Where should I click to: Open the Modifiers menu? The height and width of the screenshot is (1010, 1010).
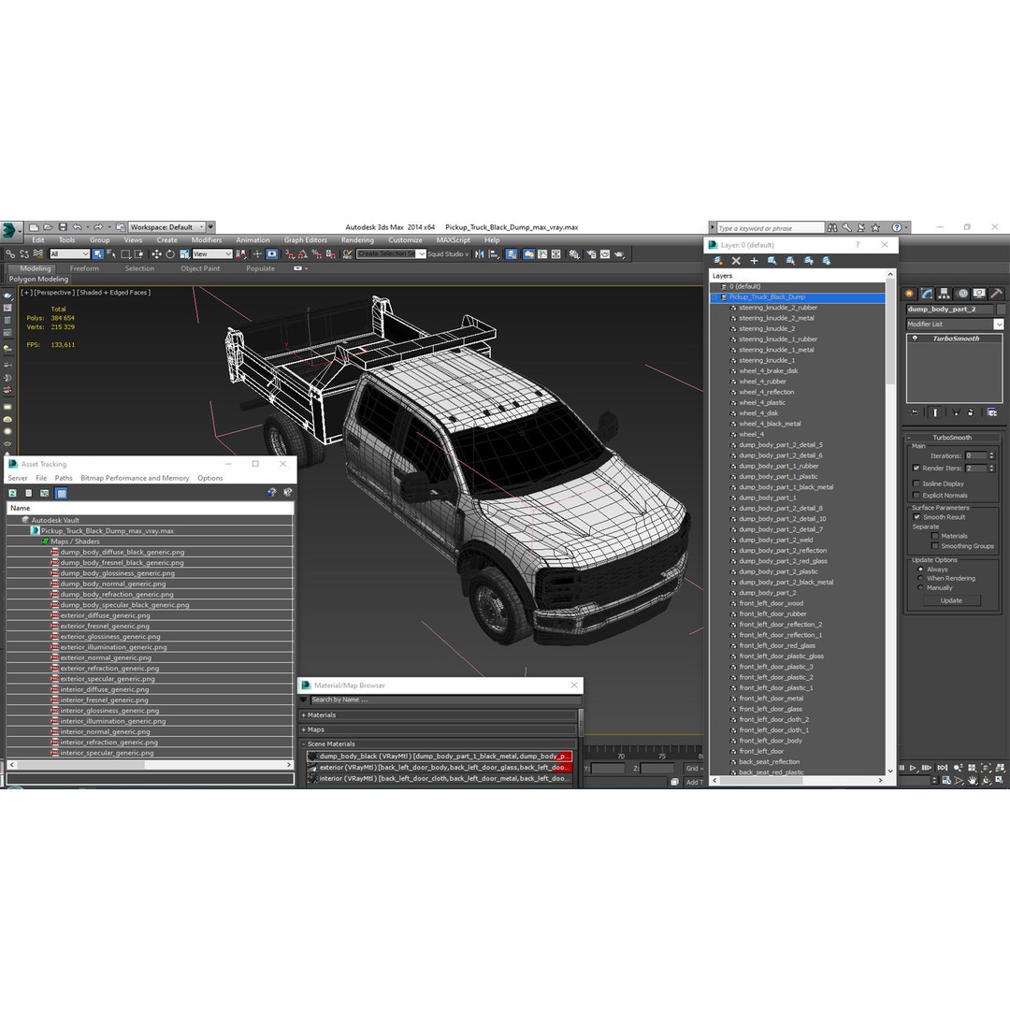click(206, 240)
